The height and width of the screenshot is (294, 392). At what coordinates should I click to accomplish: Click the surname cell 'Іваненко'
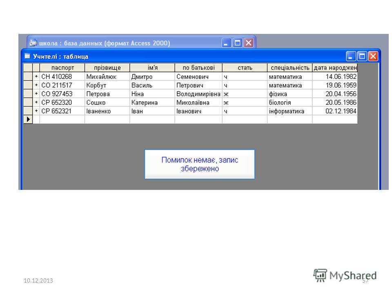pyautogui.click(x=107, y=111)
